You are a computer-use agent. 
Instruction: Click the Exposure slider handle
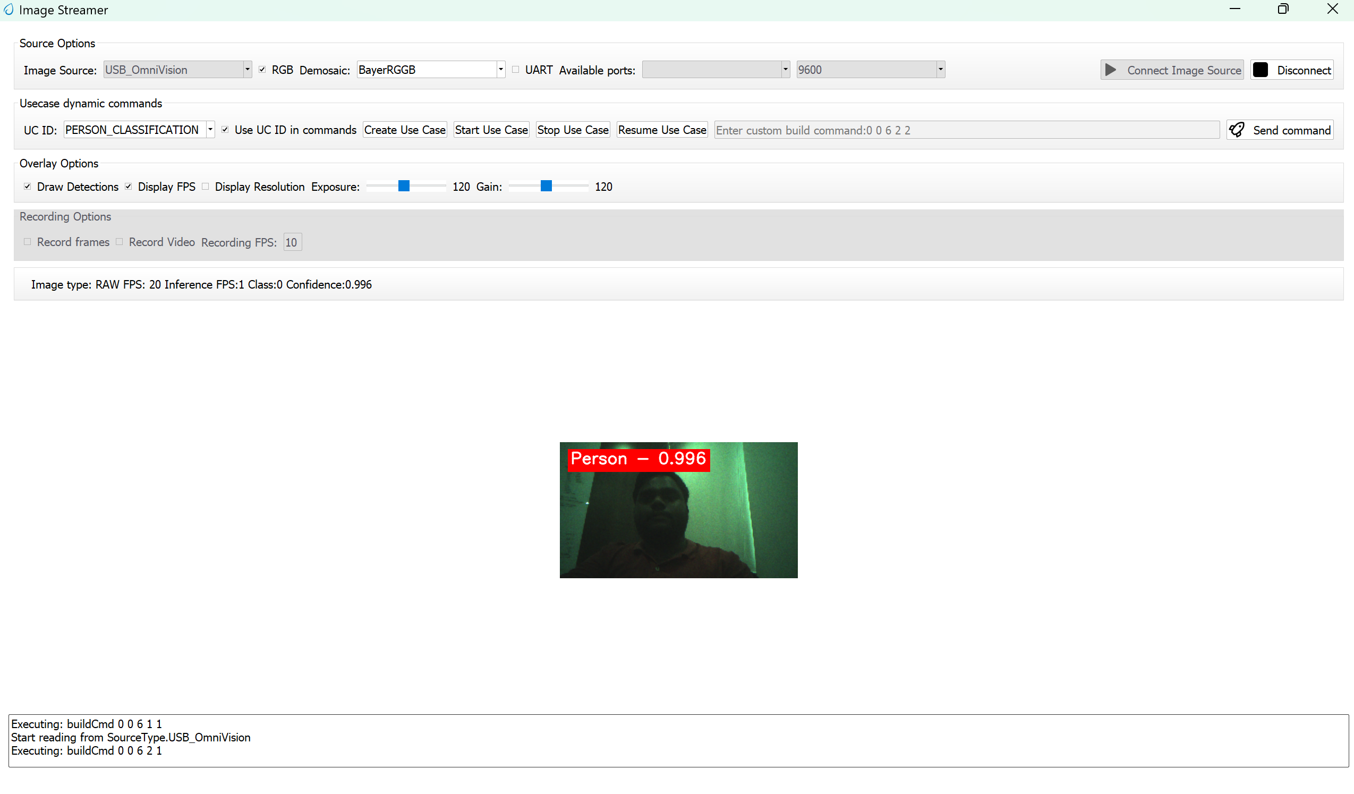coord(404,186)
